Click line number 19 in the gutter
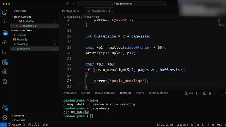This screenshot has height=127, width=226. point(69,48)
